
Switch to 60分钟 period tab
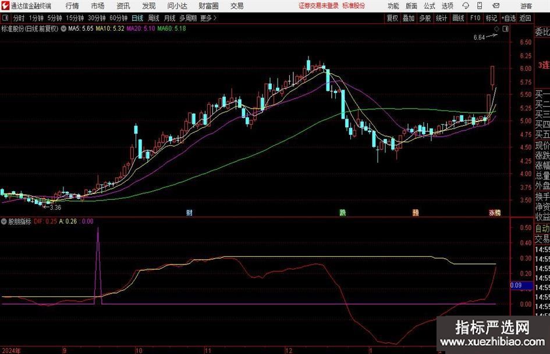(x=119, y=18)
